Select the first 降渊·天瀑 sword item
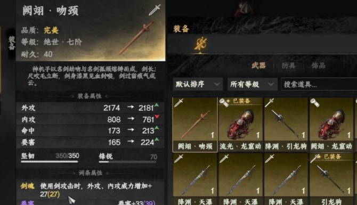Screen dimensions: 357x205 195,179
